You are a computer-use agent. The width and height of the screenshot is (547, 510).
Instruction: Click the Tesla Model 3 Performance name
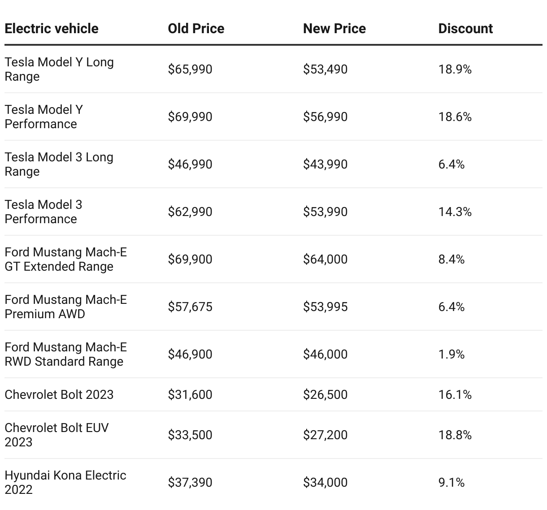(43, 212)
